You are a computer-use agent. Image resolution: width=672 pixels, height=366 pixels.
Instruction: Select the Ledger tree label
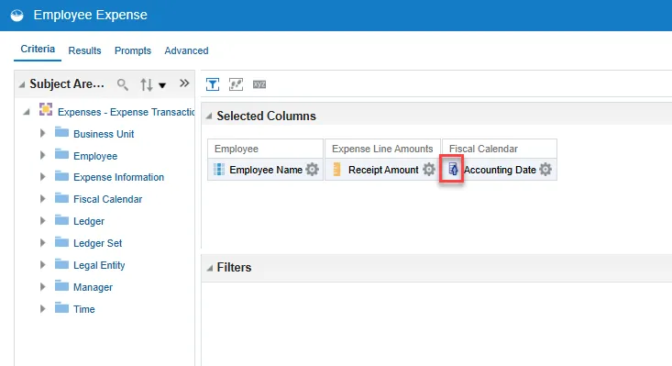89,221
